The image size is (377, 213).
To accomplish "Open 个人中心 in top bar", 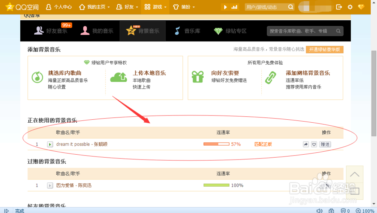I will coord(59,7).
